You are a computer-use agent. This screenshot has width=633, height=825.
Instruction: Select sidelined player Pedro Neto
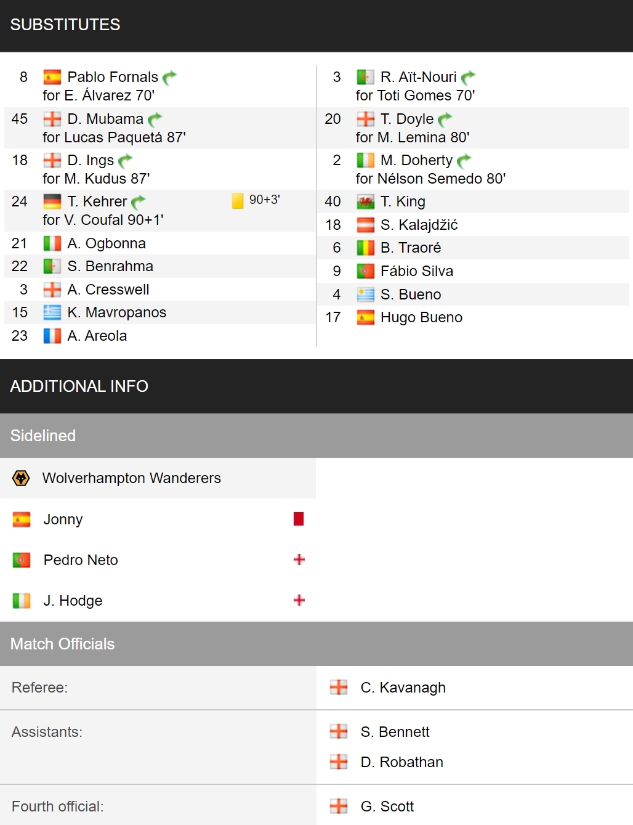point(81,560)
